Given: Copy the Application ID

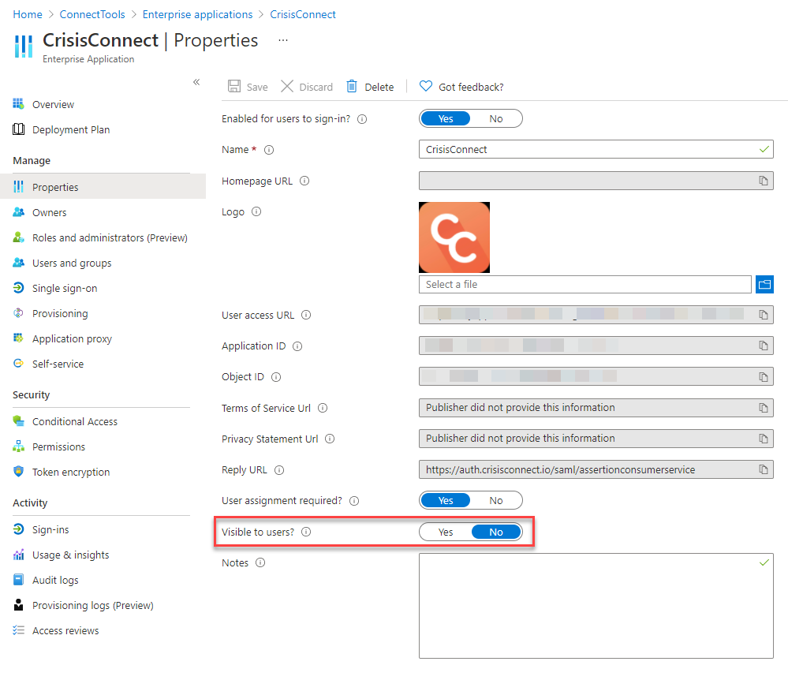Looking at the screenshot, I should (x=764, y=346).
